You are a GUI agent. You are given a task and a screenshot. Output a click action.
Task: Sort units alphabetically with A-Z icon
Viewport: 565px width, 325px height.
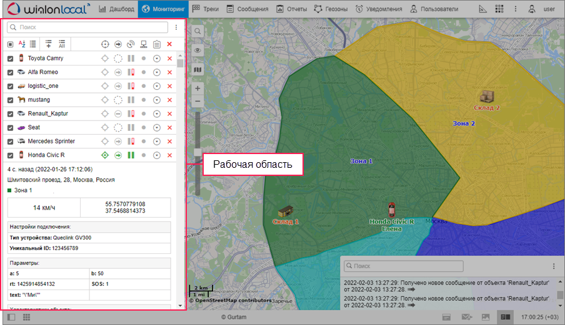[22, 44]
